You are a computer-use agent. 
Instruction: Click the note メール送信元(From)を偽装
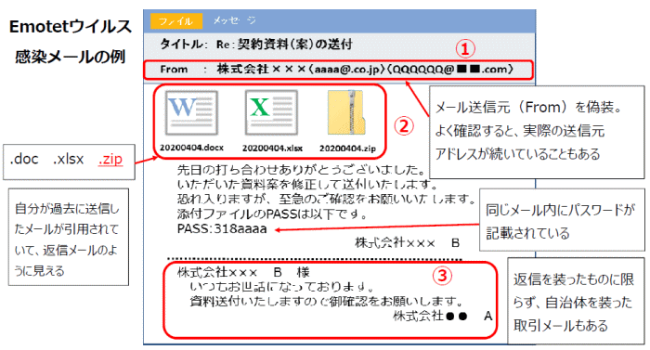point(528,108)
